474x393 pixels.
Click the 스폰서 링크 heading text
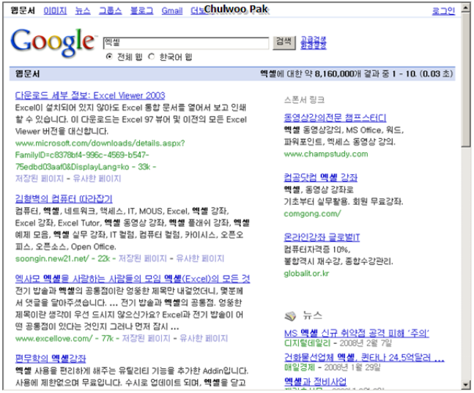click(304, 100)
